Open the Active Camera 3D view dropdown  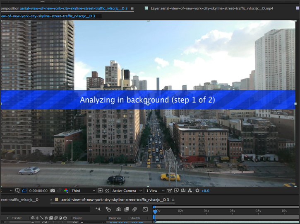coord(127,191)
